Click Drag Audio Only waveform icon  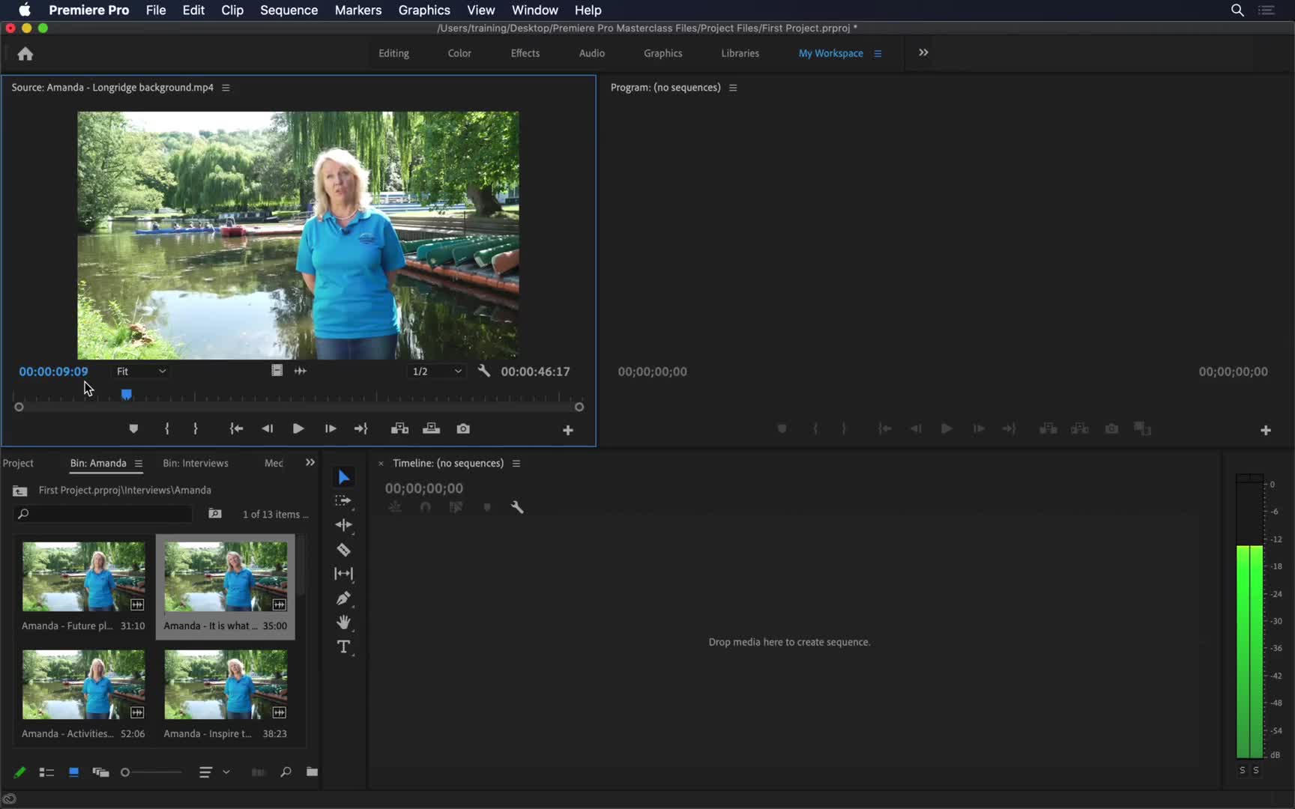pyautogui.click(x=301, y=371)
